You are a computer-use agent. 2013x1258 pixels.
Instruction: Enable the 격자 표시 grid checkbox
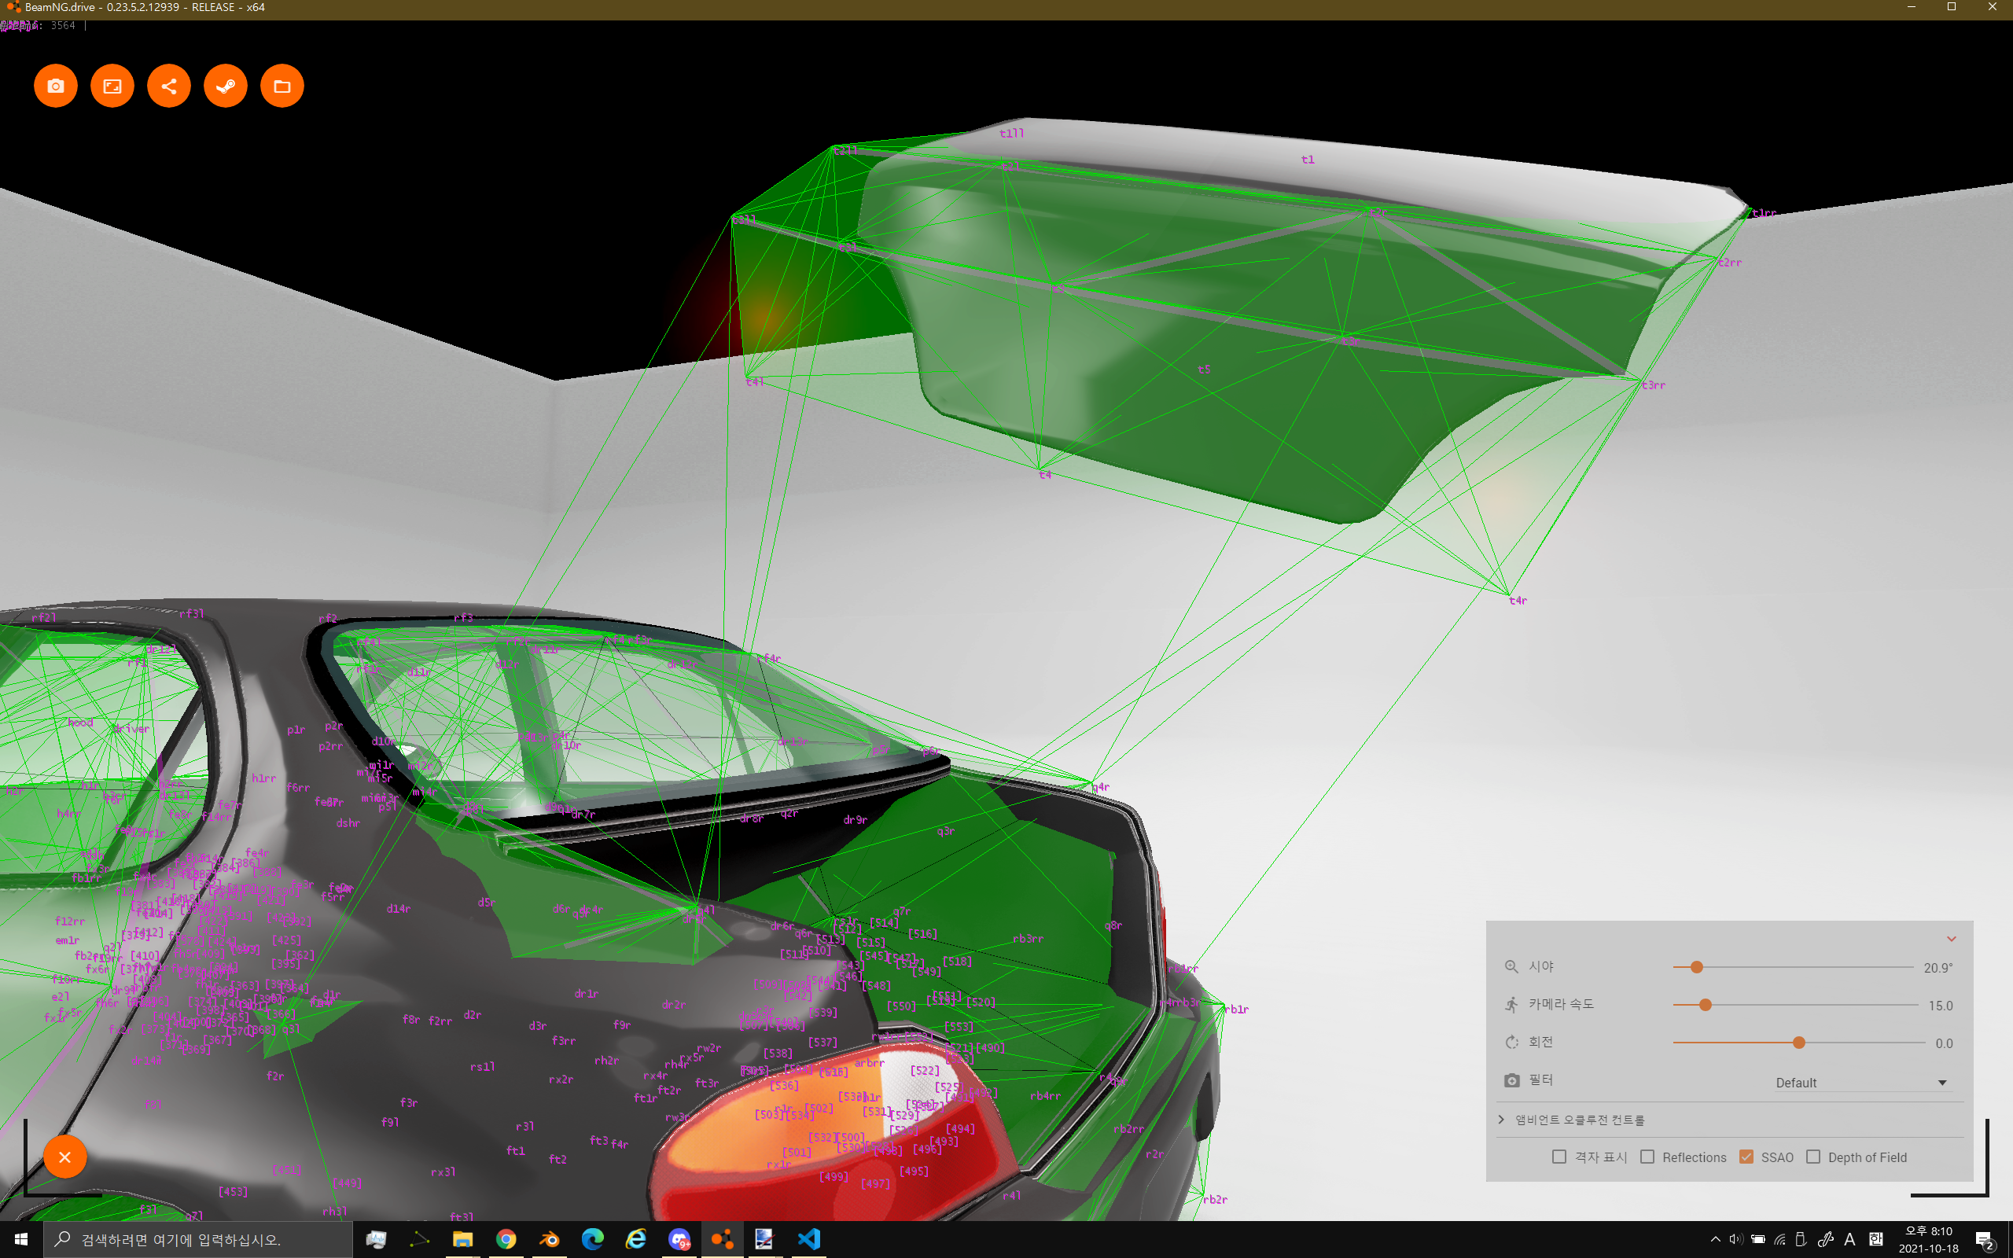click(1559, 1157)
